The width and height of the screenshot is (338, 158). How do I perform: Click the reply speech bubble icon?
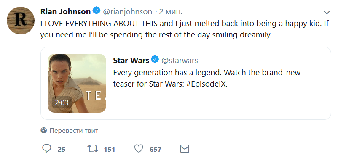(46, 149)
